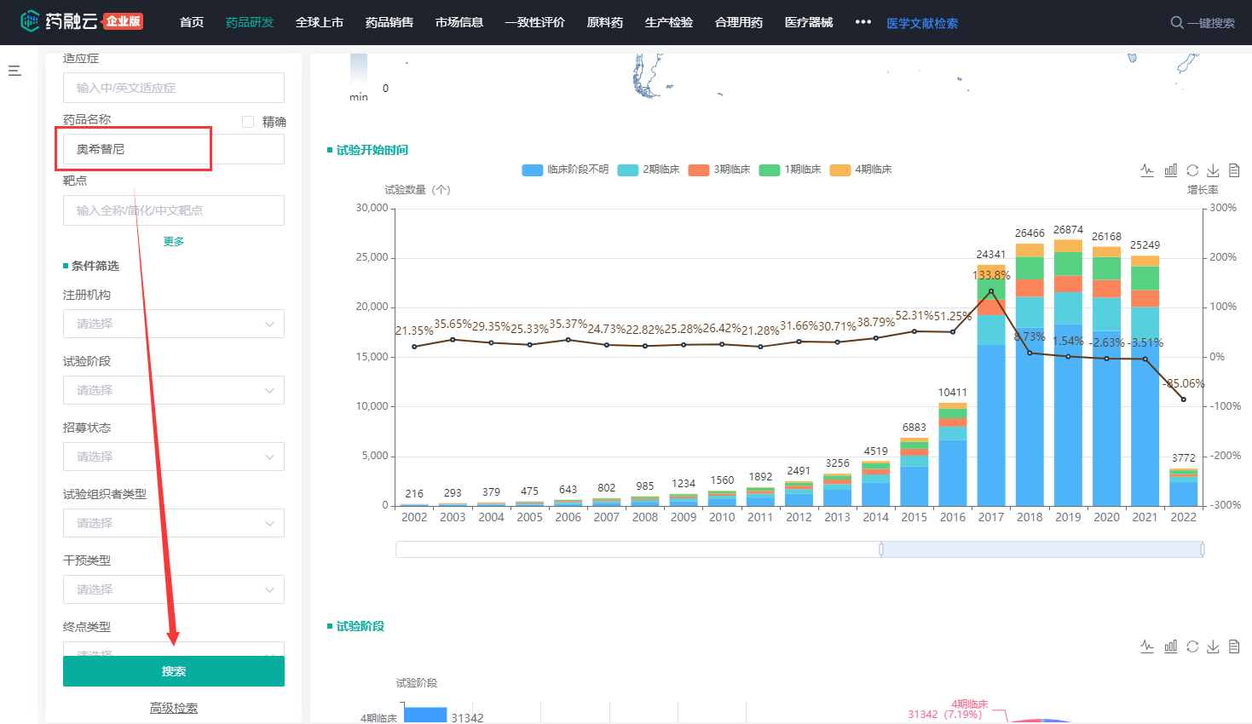Restore the 试验开始时间 chart with refresh icon
Screen dimensions: 1252x724
tap(1192, 170)
